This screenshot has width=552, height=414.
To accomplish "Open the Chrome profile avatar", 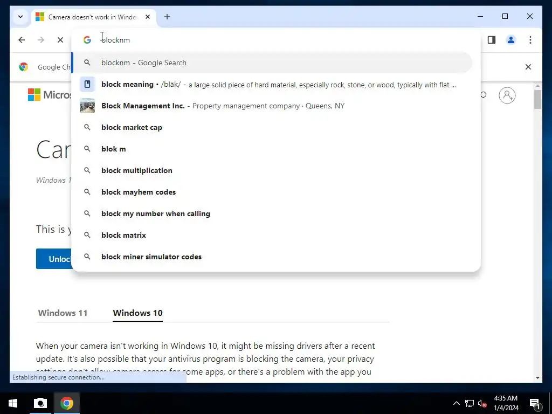I will click(511, 40).
